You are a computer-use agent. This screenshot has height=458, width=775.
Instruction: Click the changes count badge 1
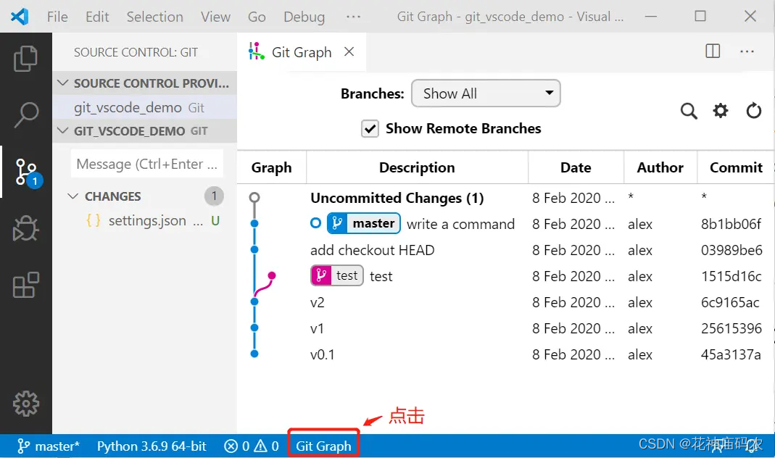[x=214, y=196]
